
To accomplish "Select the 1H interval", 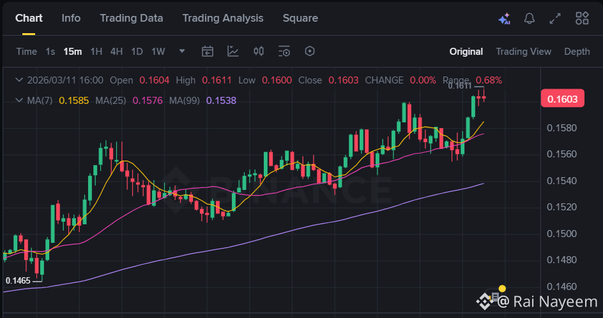I will coord(96,52).
